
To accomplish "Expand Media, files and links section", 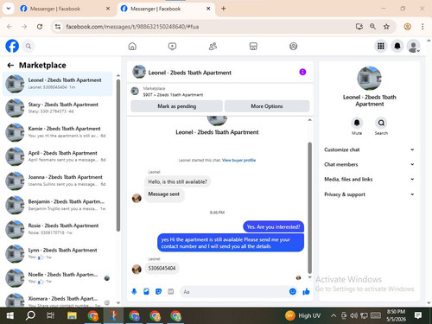I will (369, 179).
